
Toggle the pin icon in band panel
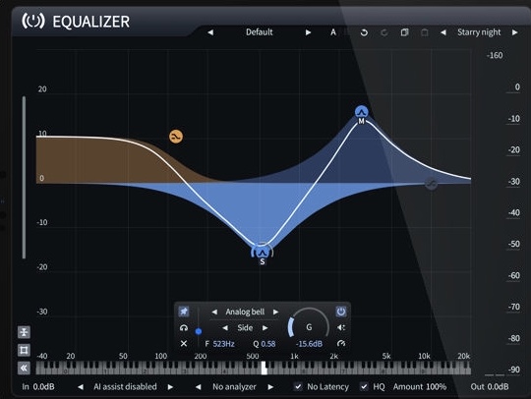click(x=184, y=312)
